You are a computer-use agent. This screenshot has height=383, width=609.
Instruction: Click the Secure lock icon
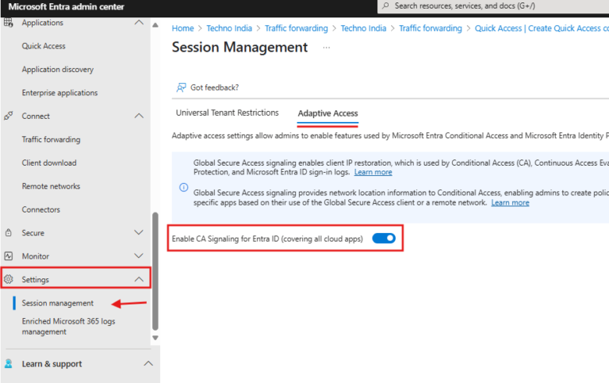click(9, 233)
